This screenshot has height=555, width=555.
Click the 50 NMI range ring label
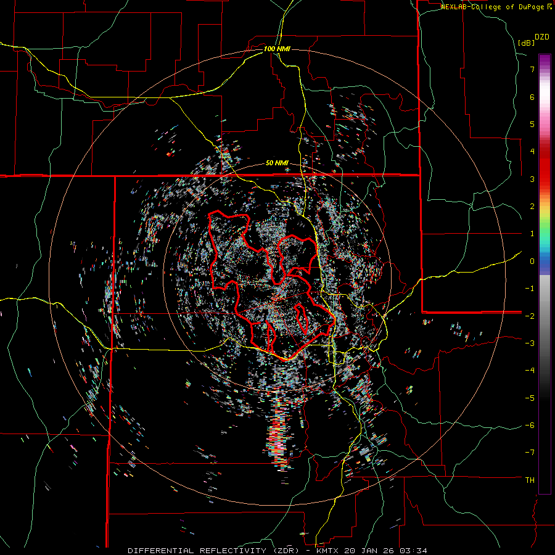coord(277,163)
